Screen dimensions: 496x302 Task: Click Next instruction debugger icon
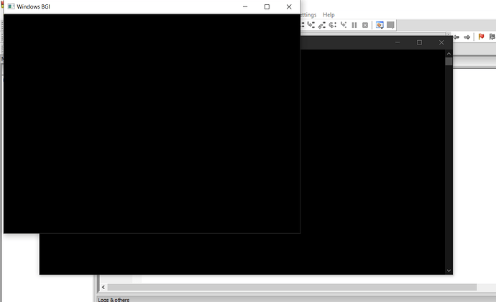(x=333, y=25)
